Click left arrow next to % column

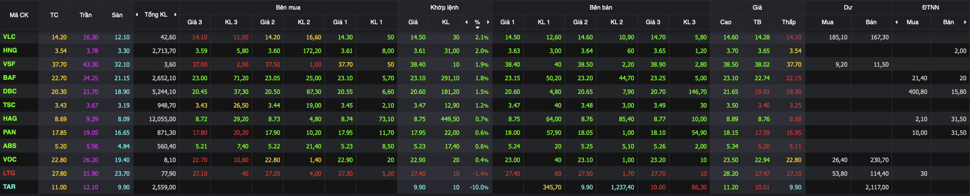[x=467, y=22]
